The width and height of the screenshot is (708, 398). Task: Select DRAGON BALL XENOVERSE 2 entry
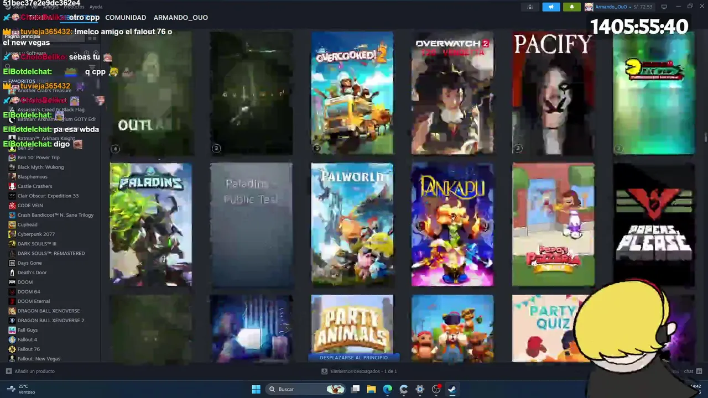click(x=51, y=321)
